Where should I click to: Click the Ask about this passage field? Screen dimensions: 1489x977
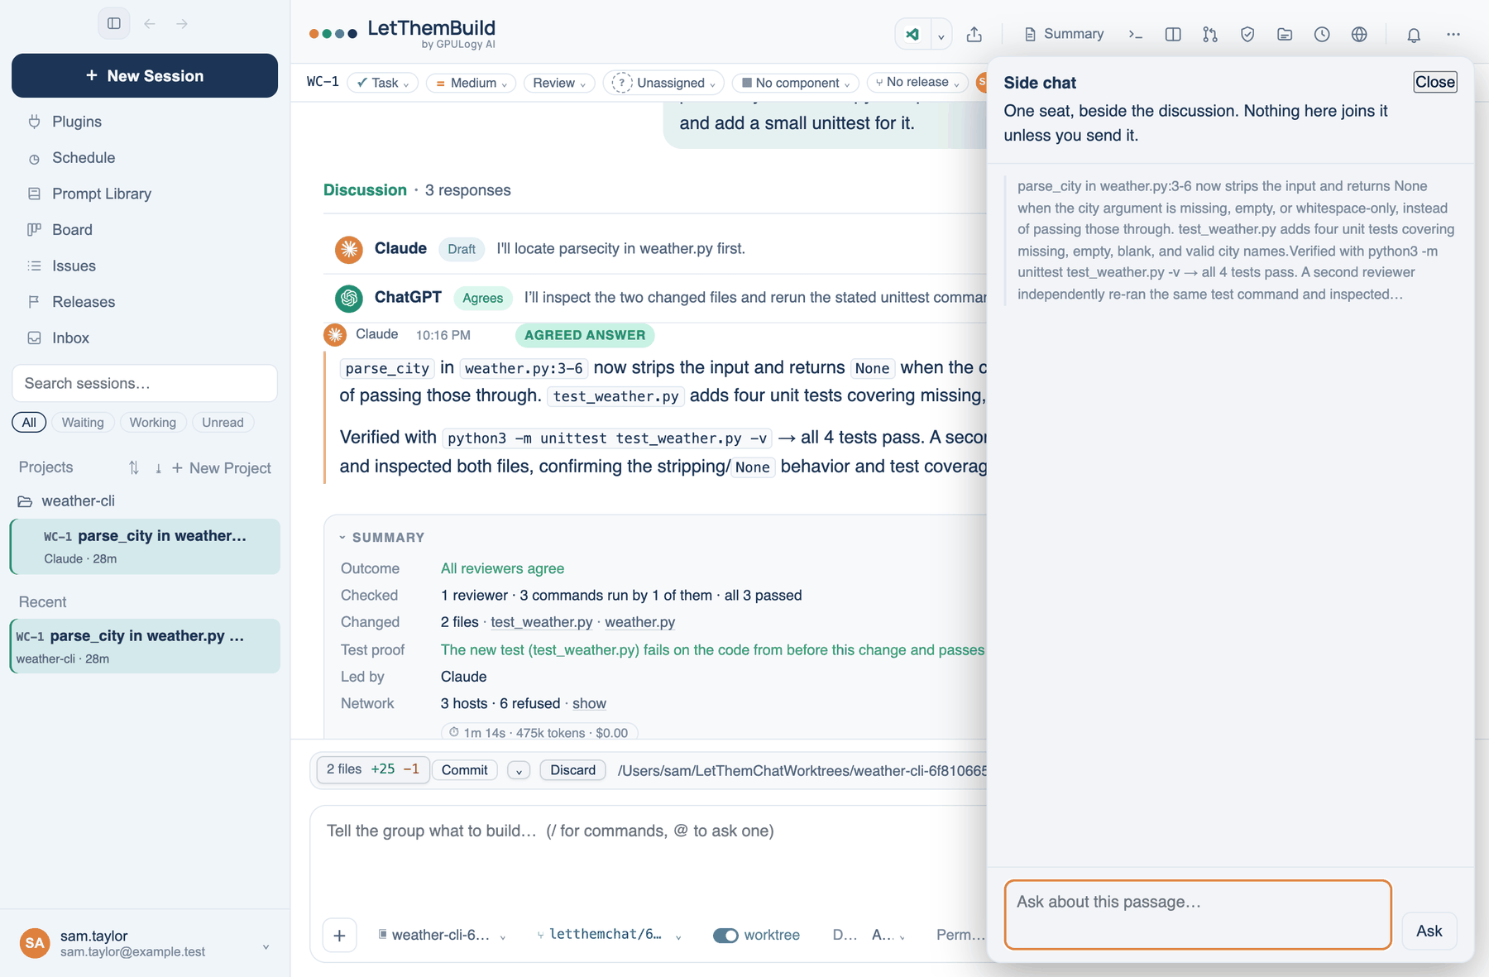1198,914
